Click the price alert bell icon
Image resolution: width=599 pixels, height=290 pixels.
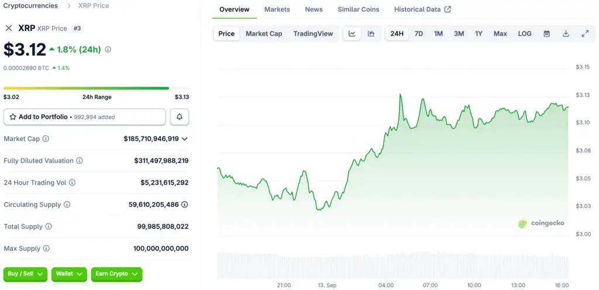click(180, 117)
